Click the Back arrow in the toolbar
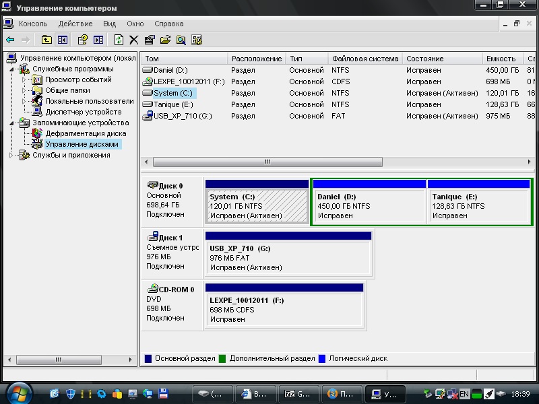 pos(10,40)
